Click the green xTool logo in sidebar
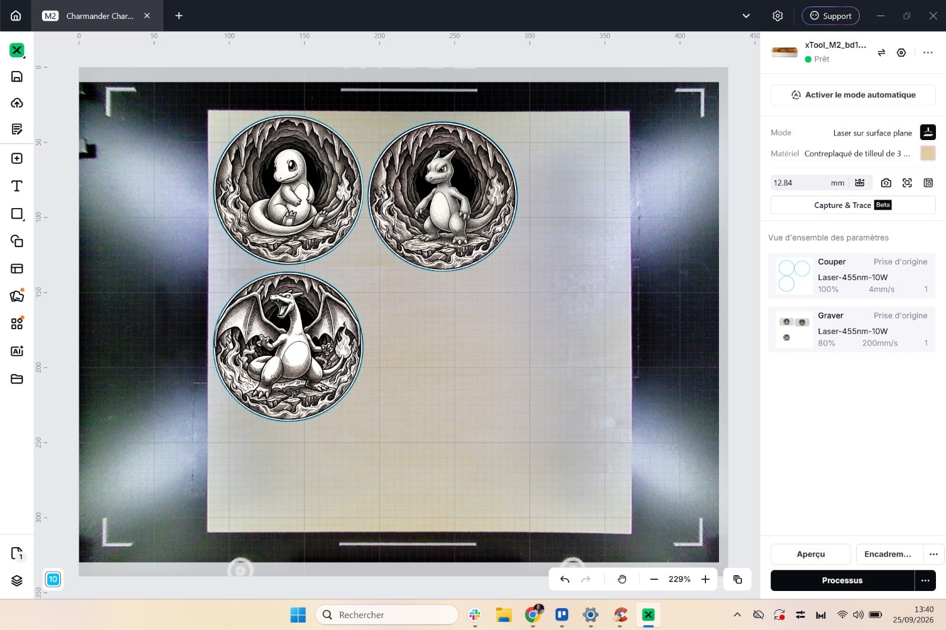Viewport: 946px width, 630px height. [x=17, y=50]
